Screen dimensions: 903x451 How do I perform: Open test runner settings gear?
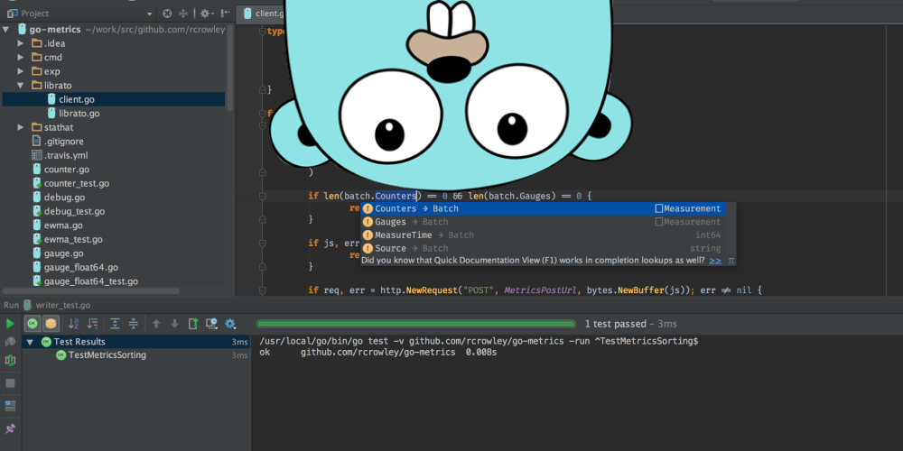(x=230, y=324)
